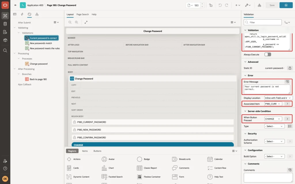295x184 pixels.
Task: Collapse the Server-side Condition section
Action: coord(245,111)
